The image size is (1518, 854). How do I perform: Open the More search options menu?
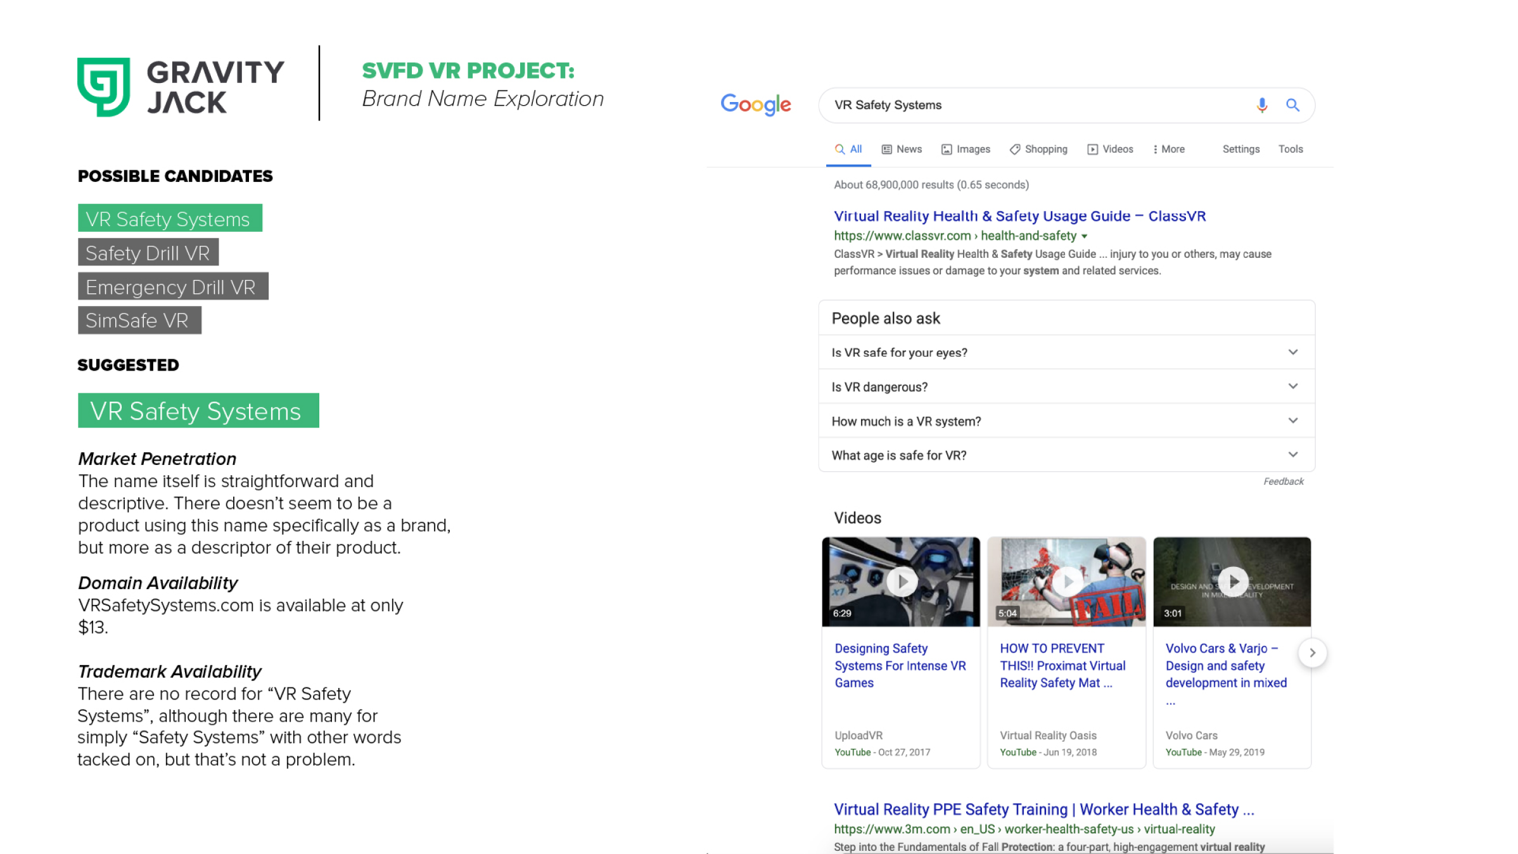(x=1169, y=150)
